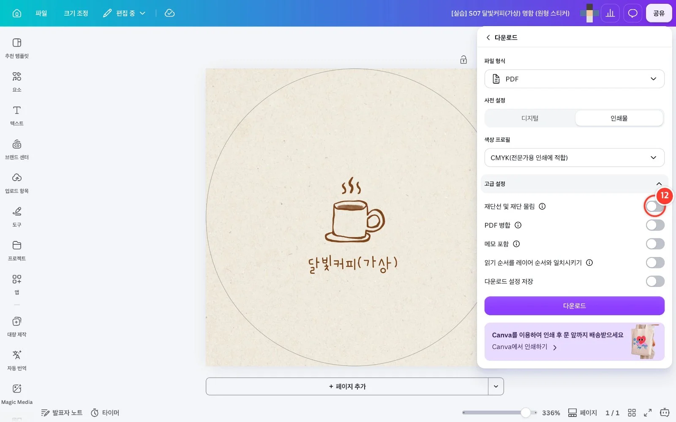Open the page add options arrow
Screen dimensions: 676x422
point(496,386)
